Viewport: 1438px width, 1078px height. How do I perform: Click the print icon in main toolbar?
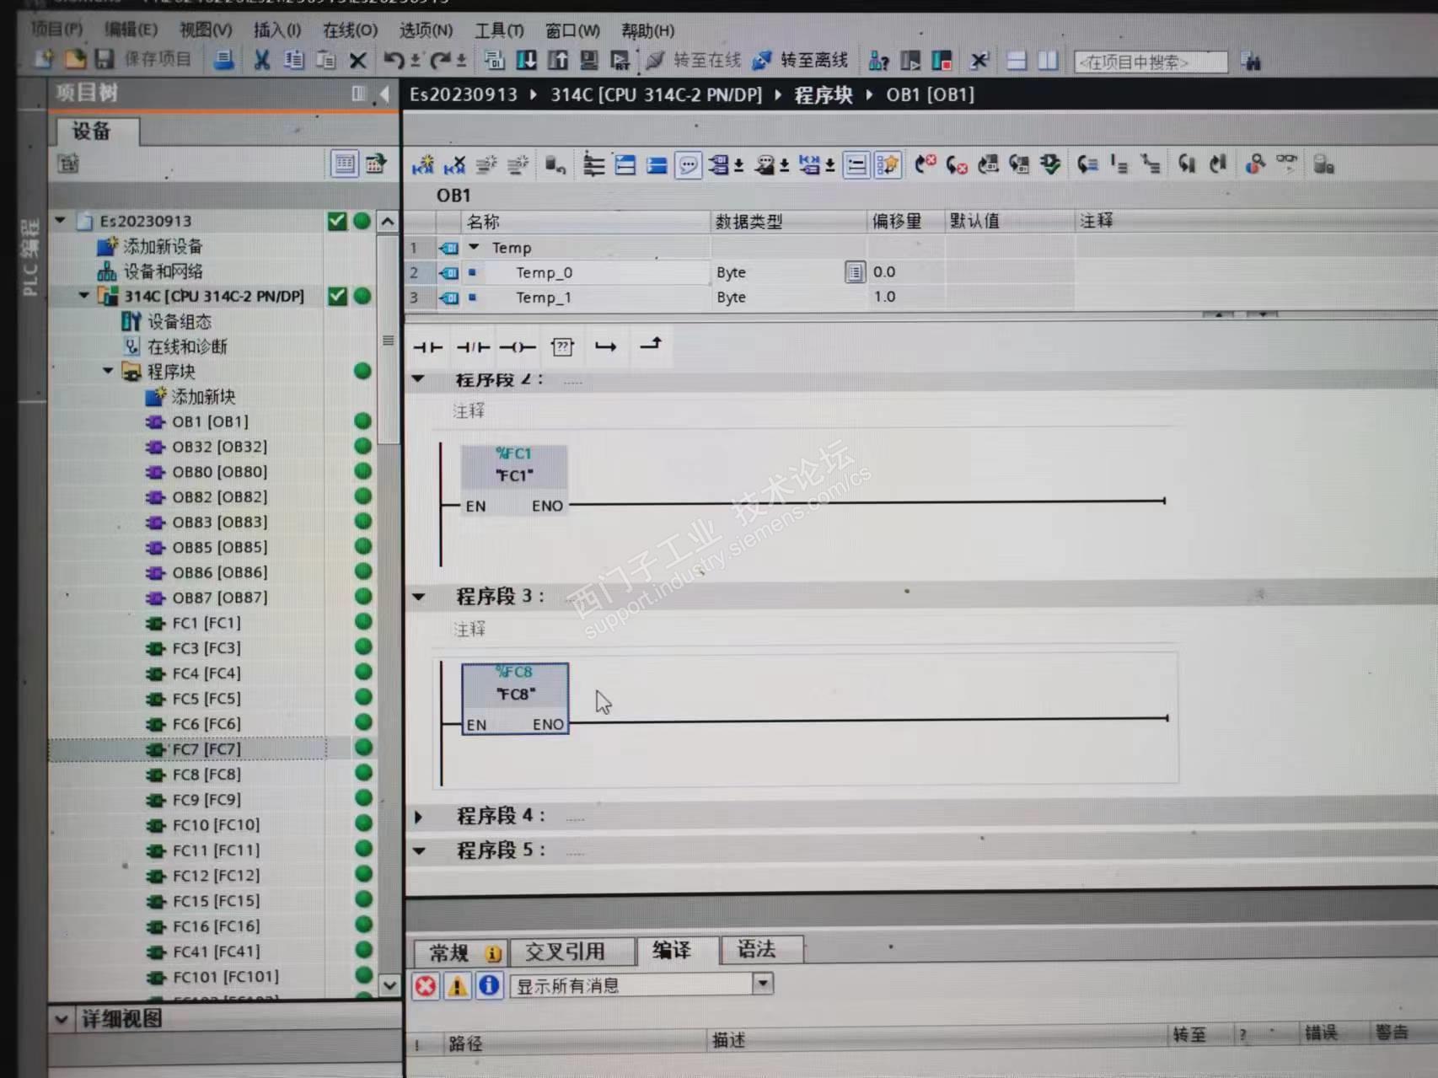tap(223, 60)
